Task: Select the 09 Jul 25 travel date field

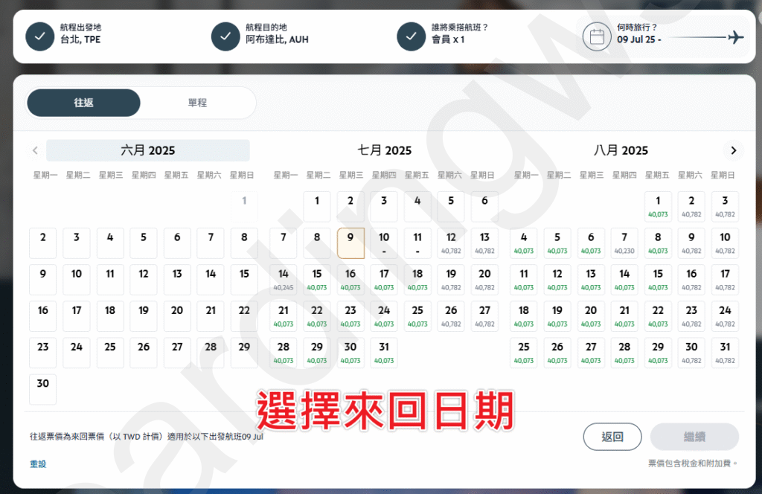Action: pos(664,36)
